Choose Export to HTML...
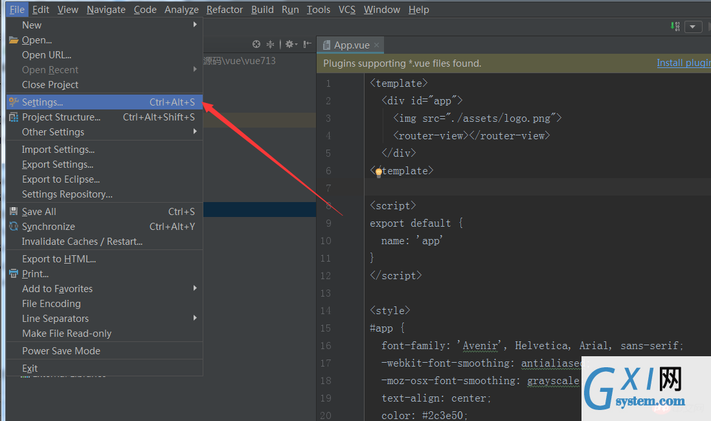Viewport: 711px width, 421px height. pyautogui.click(x=105, y=259)
